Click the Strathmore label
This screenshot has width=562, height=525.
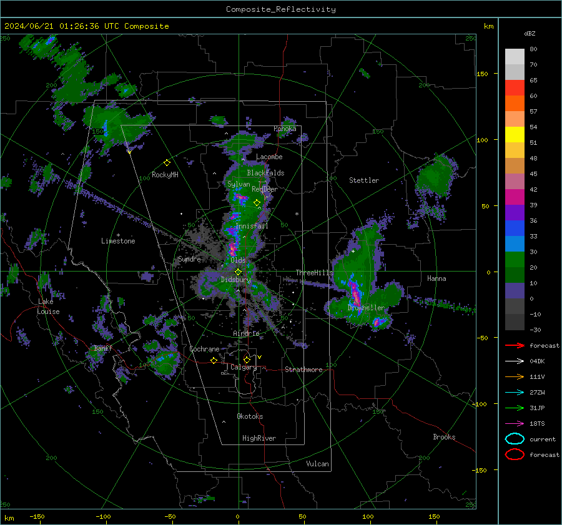pyautogui.click(x=303, y=370)
